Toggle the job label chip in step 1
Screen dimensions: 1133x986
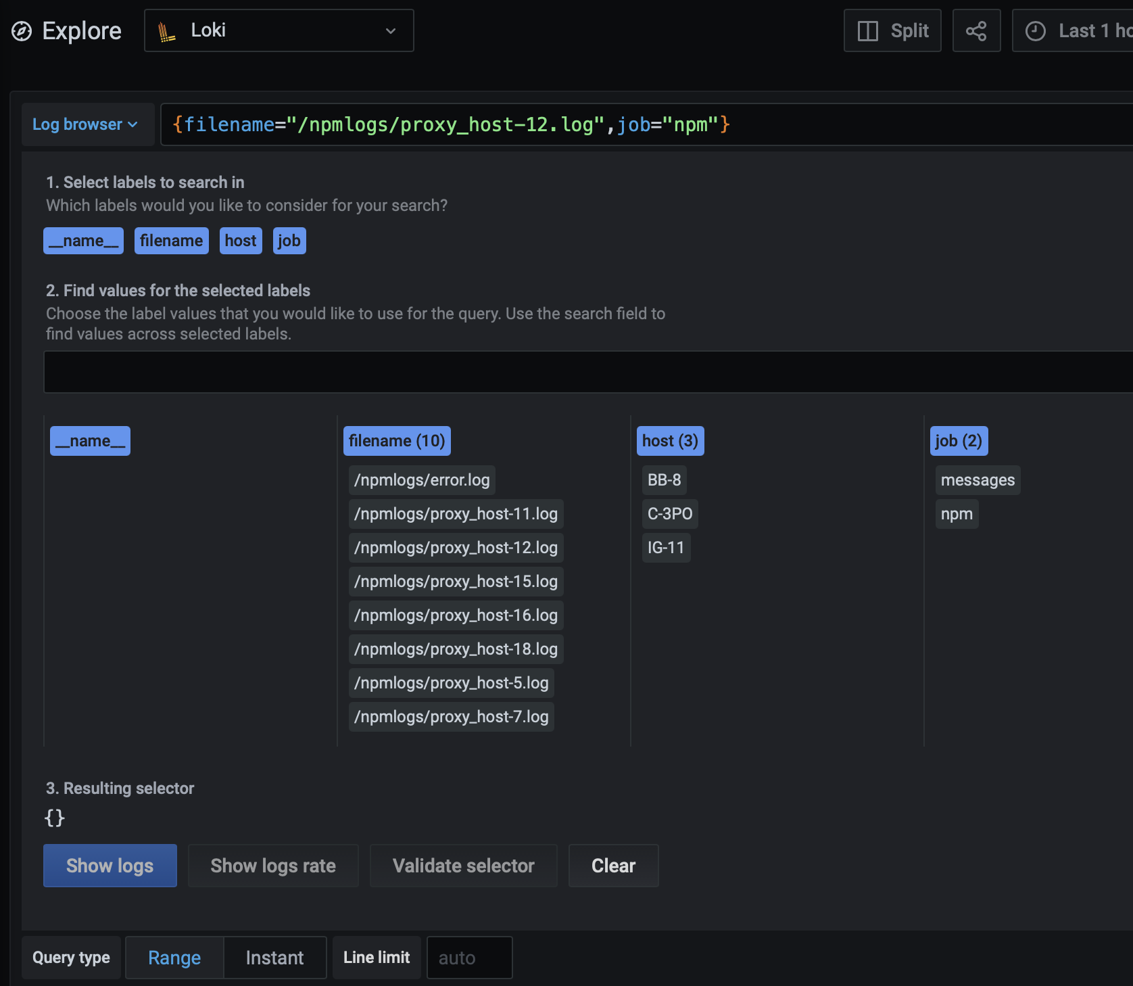pyautogui.click(x=289, y=241)
